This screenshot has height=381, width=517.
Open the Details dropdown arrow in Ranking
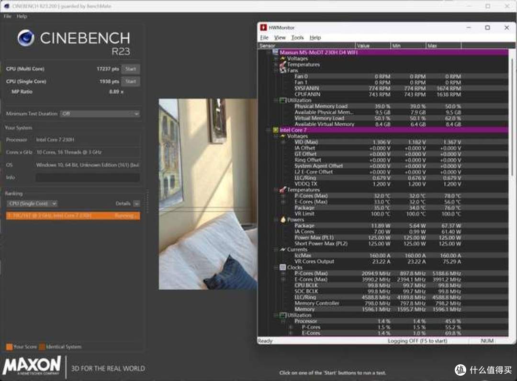136,204
